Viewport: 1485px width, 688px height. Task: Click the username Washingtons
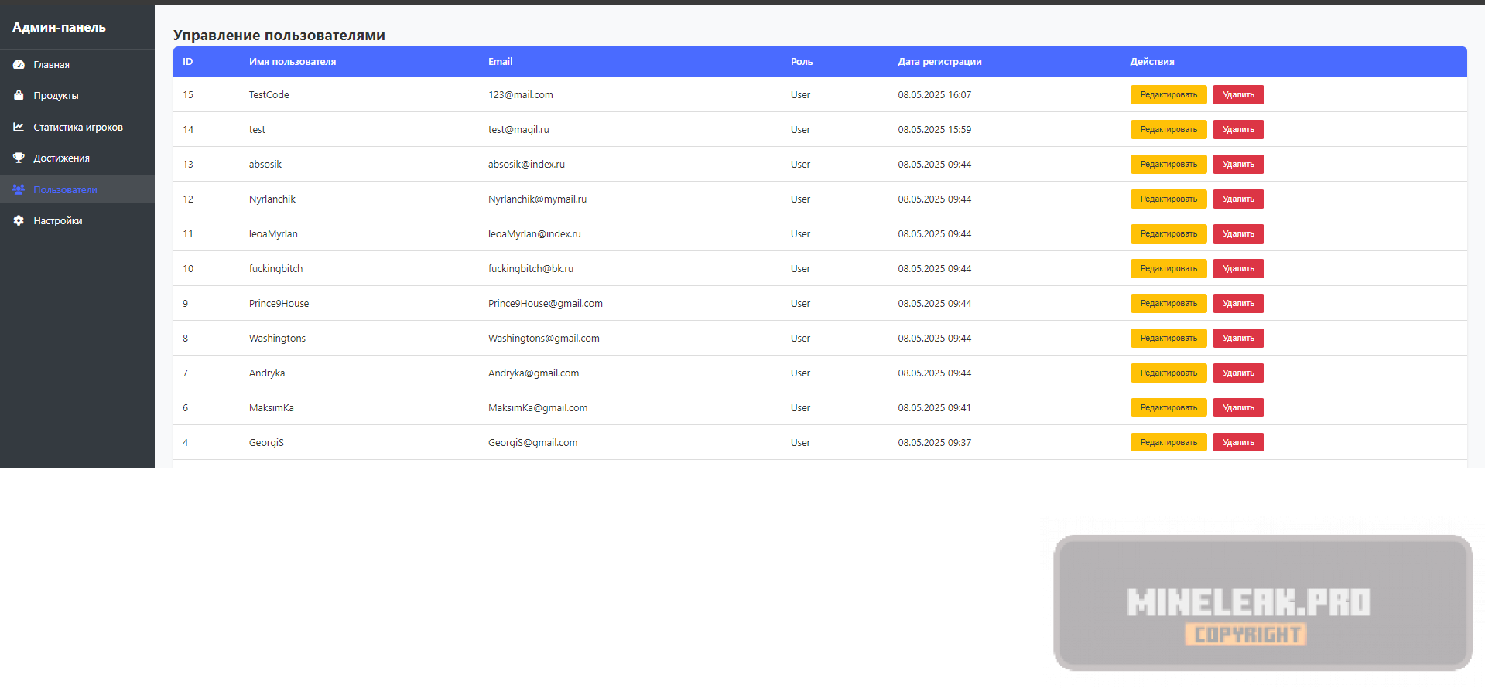pyautogui.click(x=277, y=339)
